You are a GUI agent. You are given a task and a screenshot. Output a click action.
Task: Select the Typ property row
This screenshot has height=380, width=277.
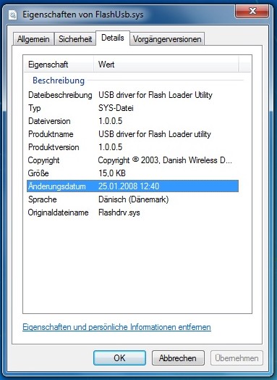coord(132,108)
